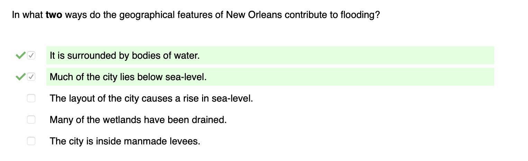
Task: Click the bold word 'two' in question
Action: [54, 15]
